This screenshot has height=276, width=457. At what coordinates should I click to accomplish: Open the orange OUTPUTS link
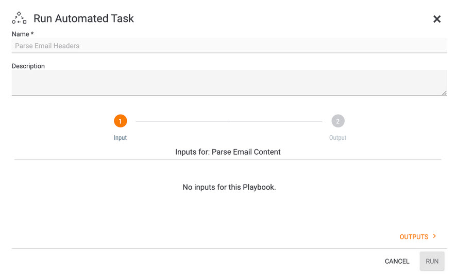coord(414,237)
